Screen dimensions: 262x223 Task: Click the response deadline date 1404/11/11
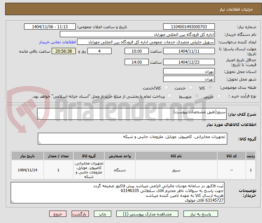pyautogui.click(x=189, y=51)
